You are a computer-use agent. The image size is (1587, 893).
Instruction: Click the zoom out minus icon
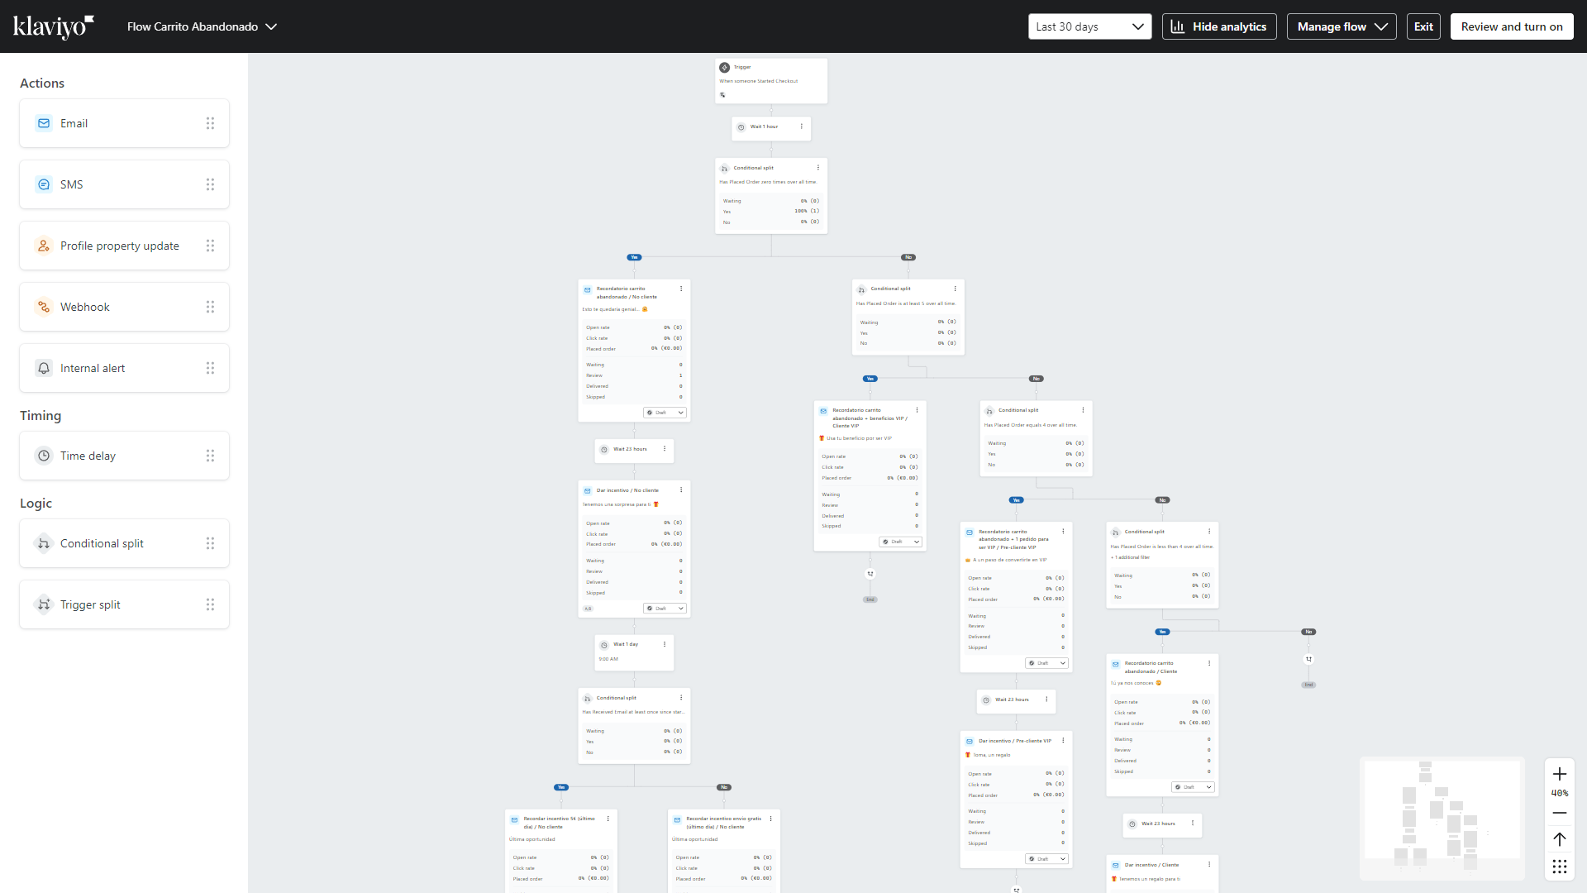pyautogui.click(x=1560, y=813)
